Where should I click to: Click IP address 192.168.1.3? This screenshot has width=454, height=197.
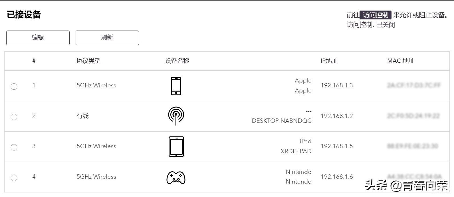337,85
